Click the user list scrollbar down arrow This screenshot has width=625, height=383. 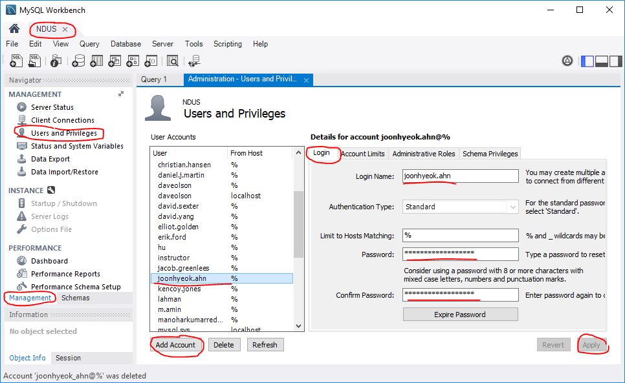298,327
